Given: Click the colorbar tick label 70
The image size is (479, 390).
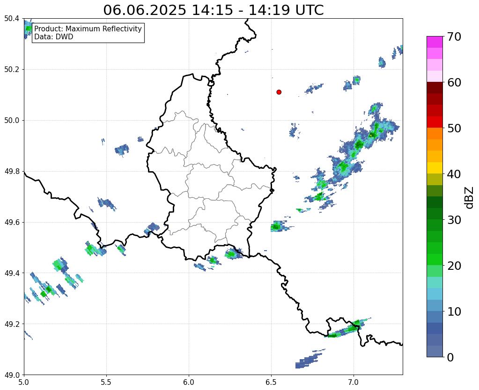Looking at the screenshot, I should [454, 36].
